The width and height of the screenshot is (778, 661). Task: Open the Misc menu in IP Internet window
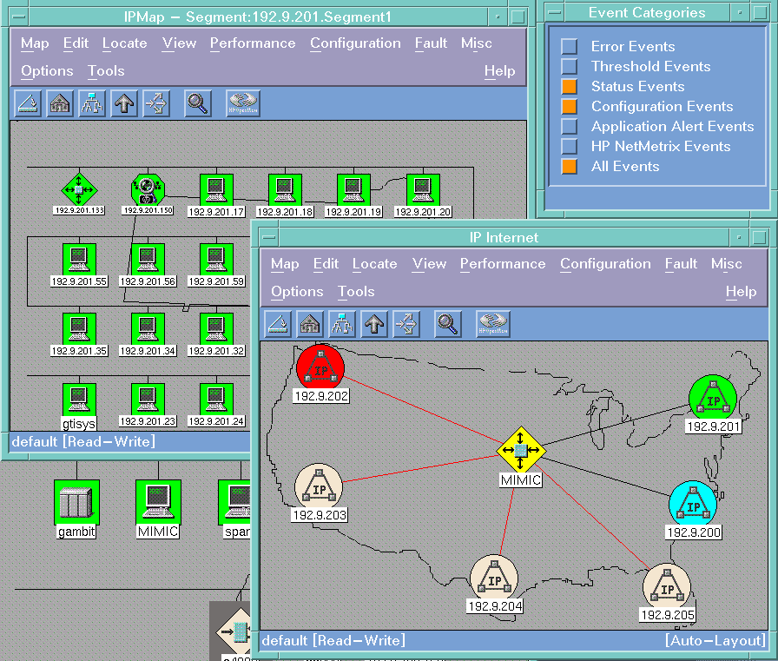727,263
